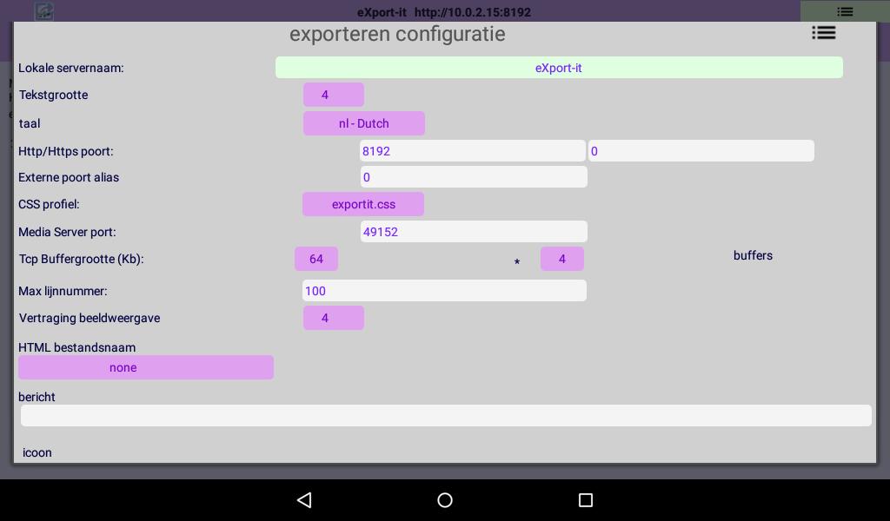This screenshot has height=521, width=890.
Task: Open the dialog's hamburger menu icon
Action: [824, 33]
